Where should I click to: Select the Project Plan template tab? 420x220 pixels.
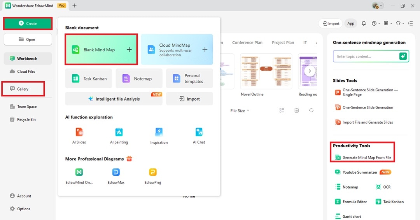pos(283,42)
